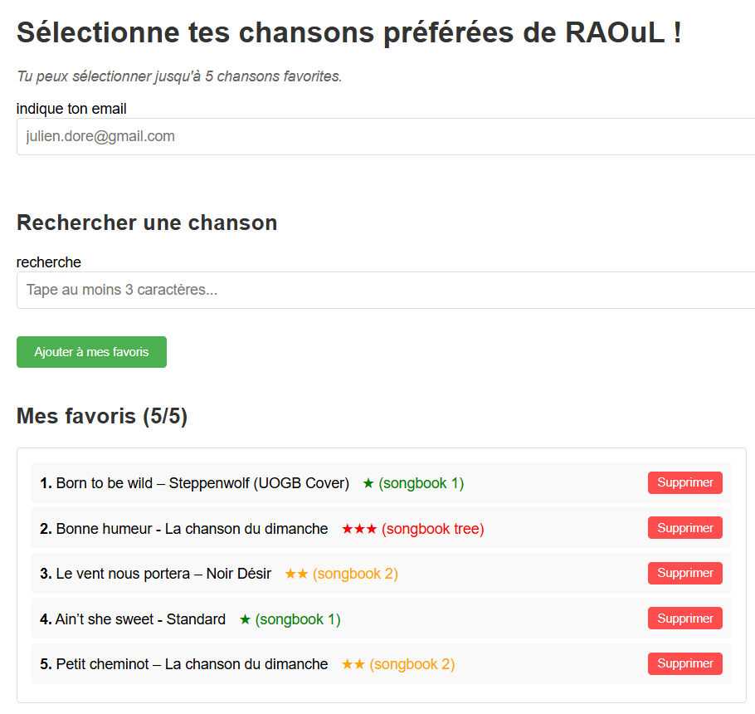Click the Rechercher une chanson heading
Image resolution: width=755 pixels, height=714 pixels.
pyautogui.click(x=146, y=223)
